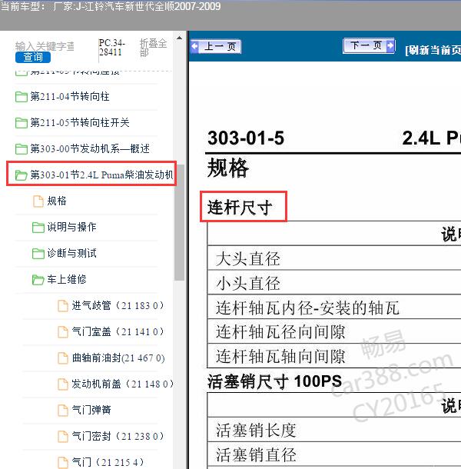This screenshot has height=469, width=461.
Task: Go to next page with 下一页
Action: 369,46
